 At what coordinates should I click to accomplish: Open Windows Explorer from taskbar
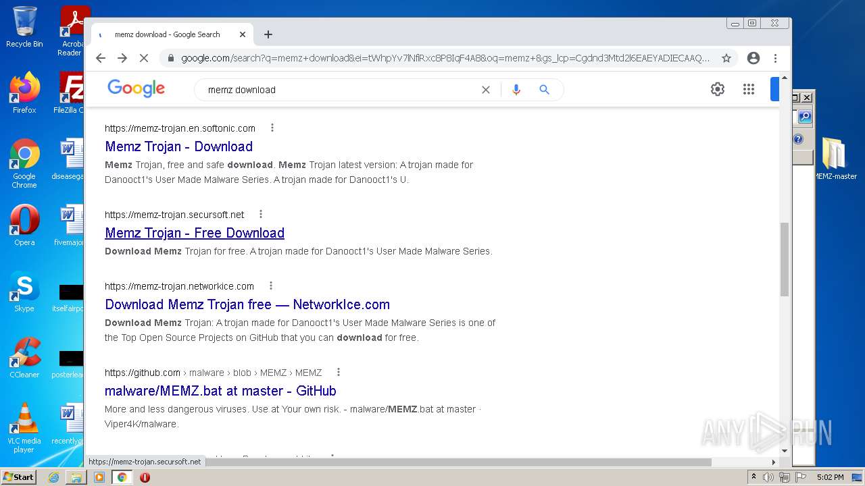[76, 477]
